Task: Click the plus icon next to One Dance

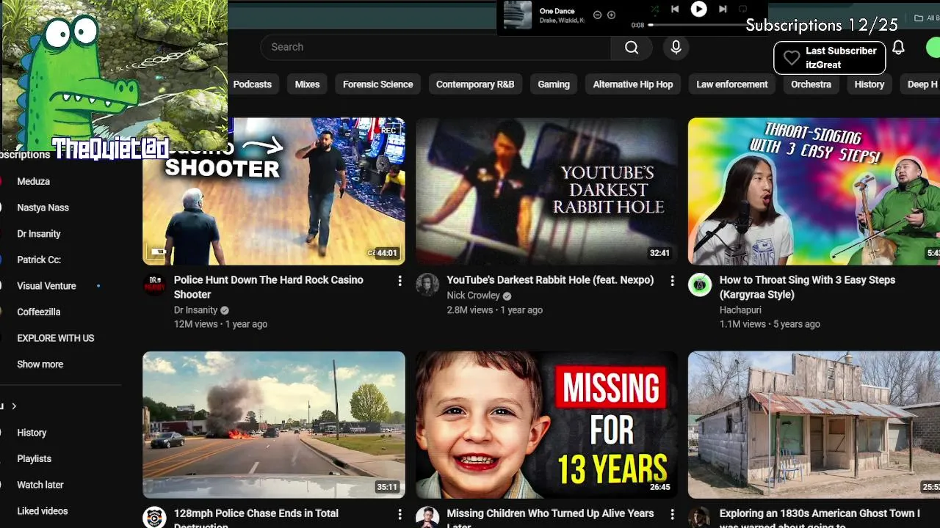Action: 611,15
